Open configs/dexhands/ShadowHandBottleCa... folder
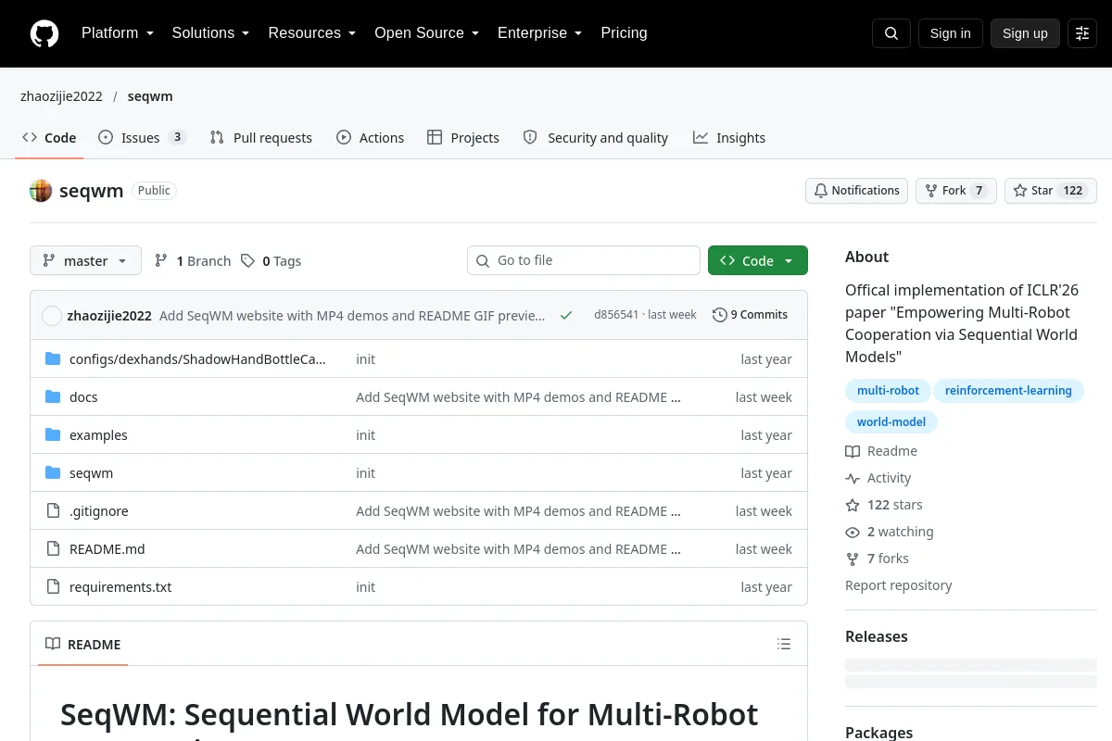The height and width of the screenshot is (741, 1112). click(x=197, y=358)
